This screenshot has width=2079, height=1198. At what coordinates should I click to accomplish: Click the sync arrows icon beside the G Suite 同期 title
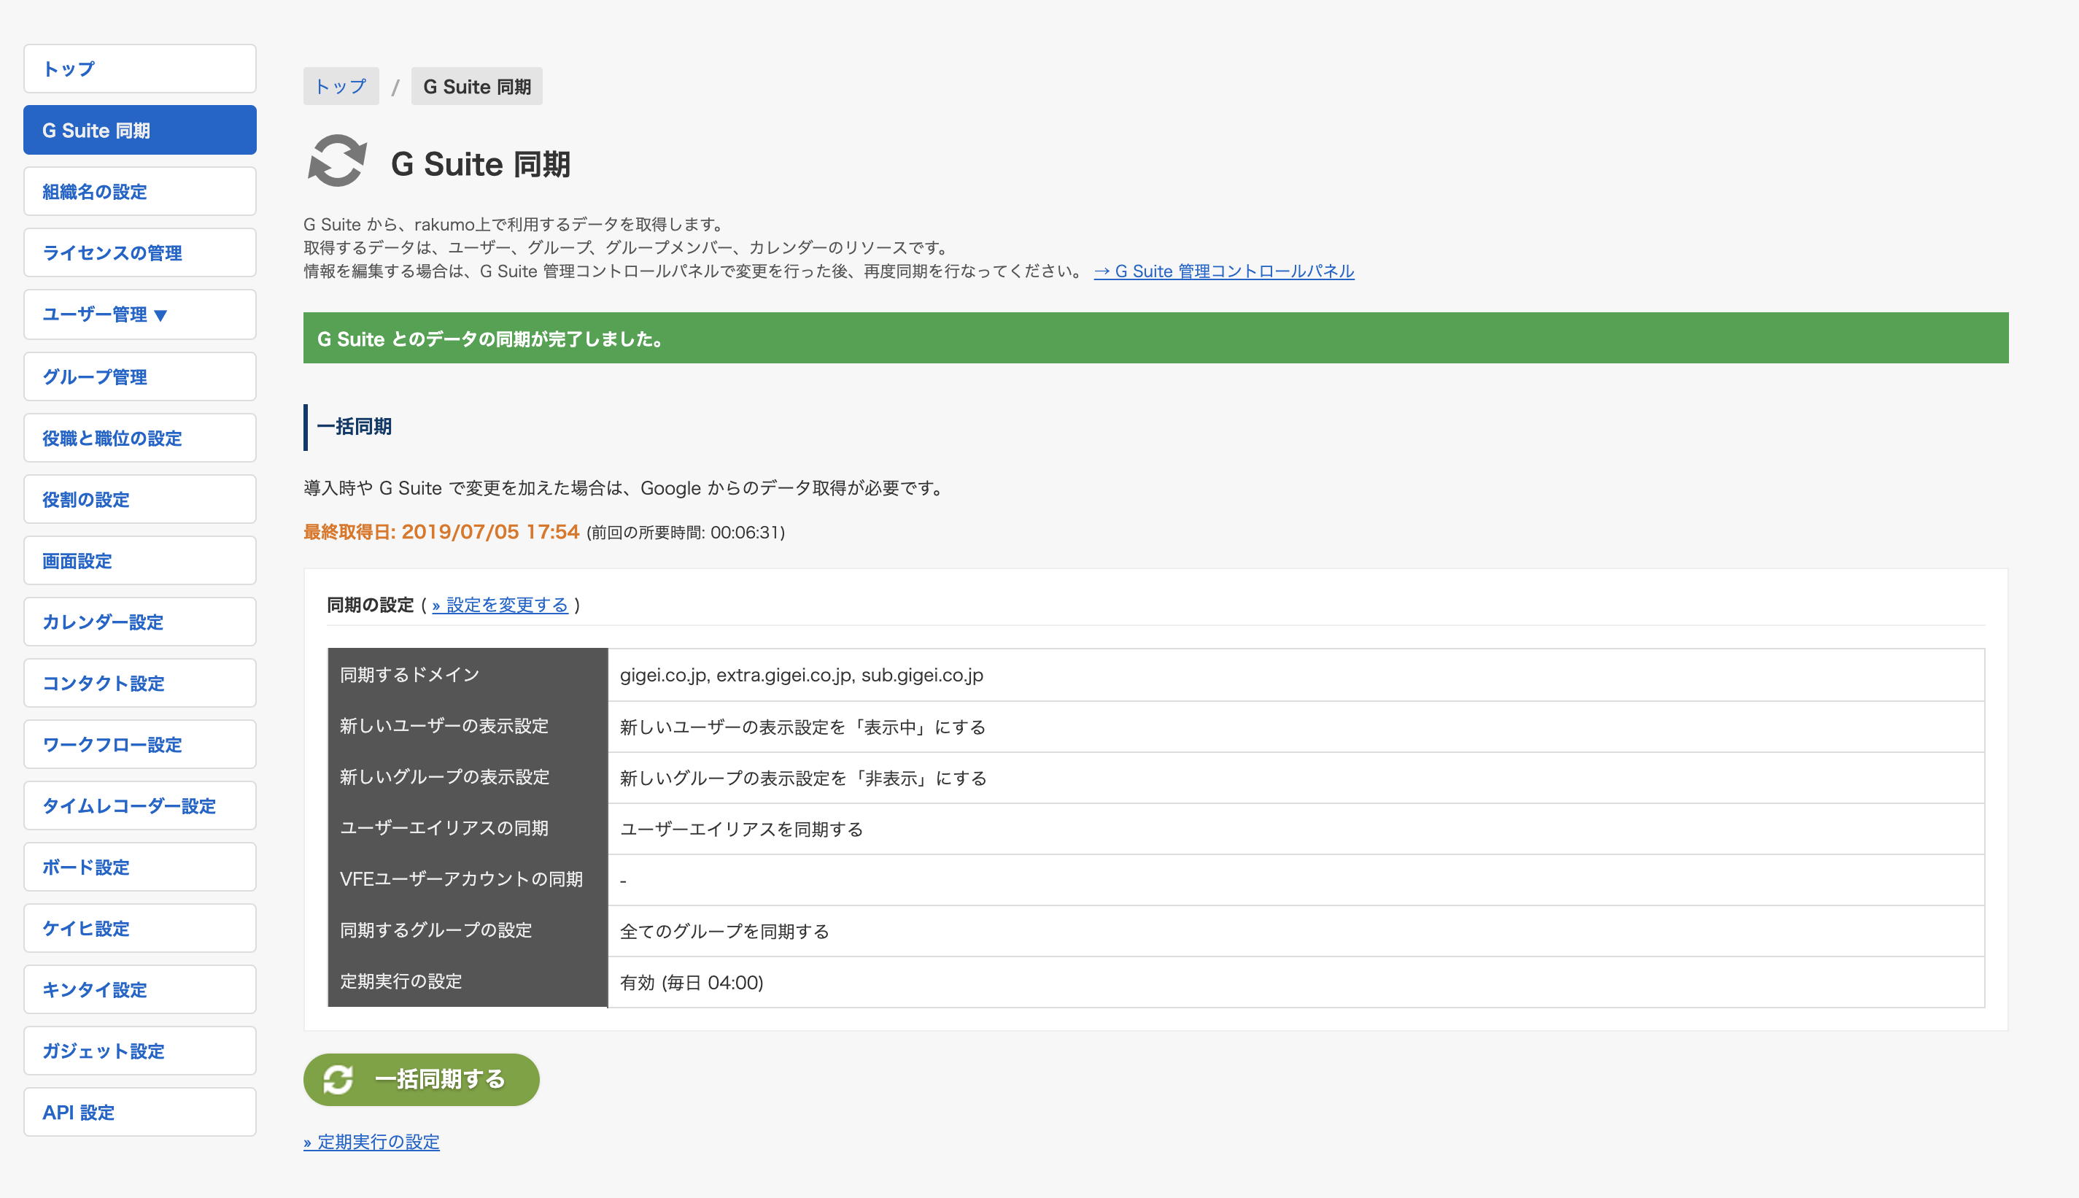pyautogui.click(x=337, y=161)
